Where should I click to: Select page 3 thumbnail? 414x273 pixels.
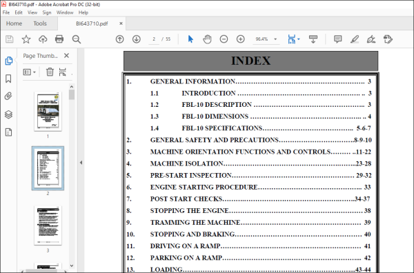click(48, 225)
